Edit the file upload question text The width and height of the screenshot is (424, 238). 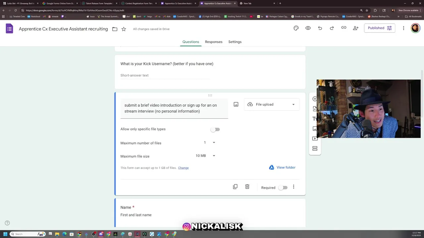pyautogui.click(x=174, y=108)
